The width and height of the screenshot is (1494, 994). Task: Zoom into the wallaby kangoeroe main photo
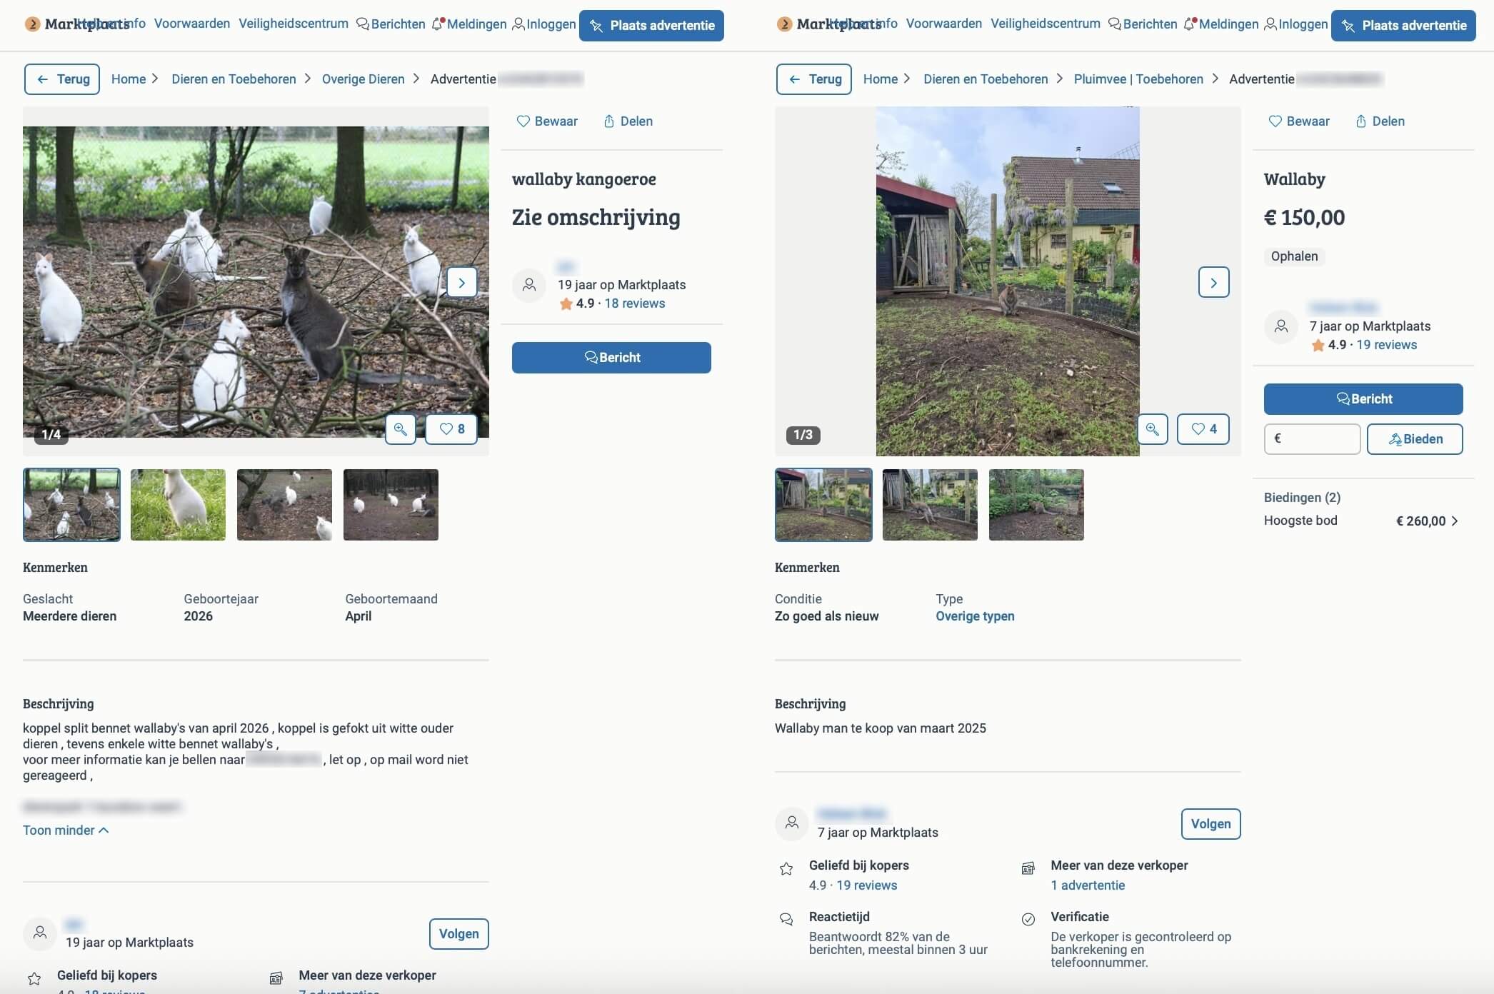(x=401, y=429)
